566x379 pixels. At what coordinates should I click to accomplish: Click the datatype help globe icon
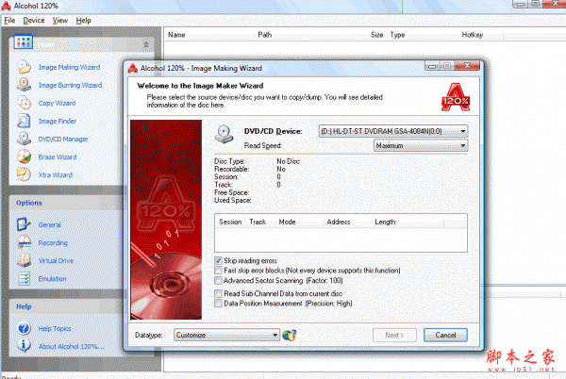pyautogui.click(x=290, y=335)
